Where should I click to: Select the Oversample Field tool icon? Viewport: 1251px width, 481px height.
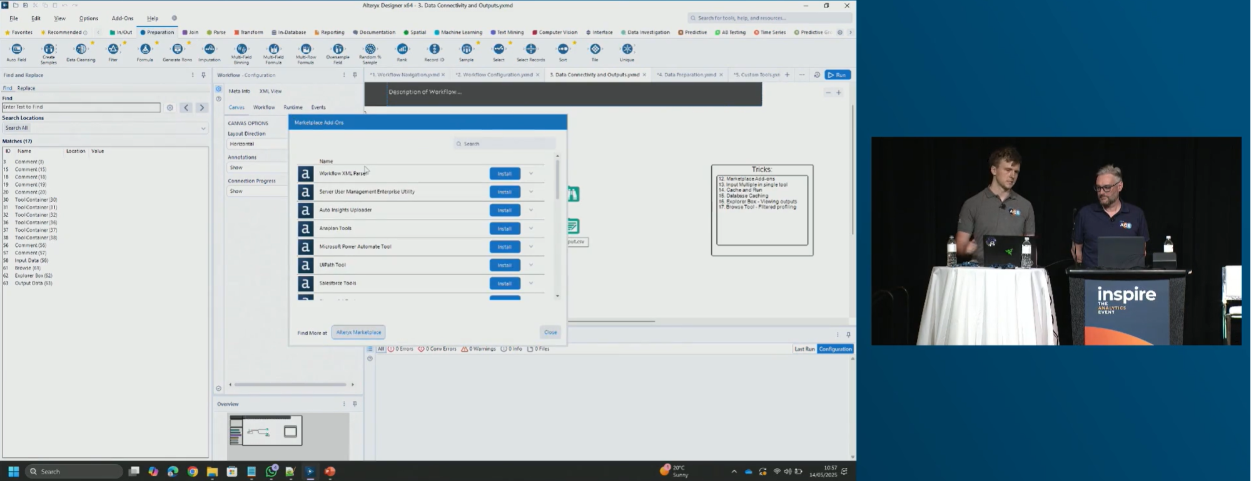(338, 49)
